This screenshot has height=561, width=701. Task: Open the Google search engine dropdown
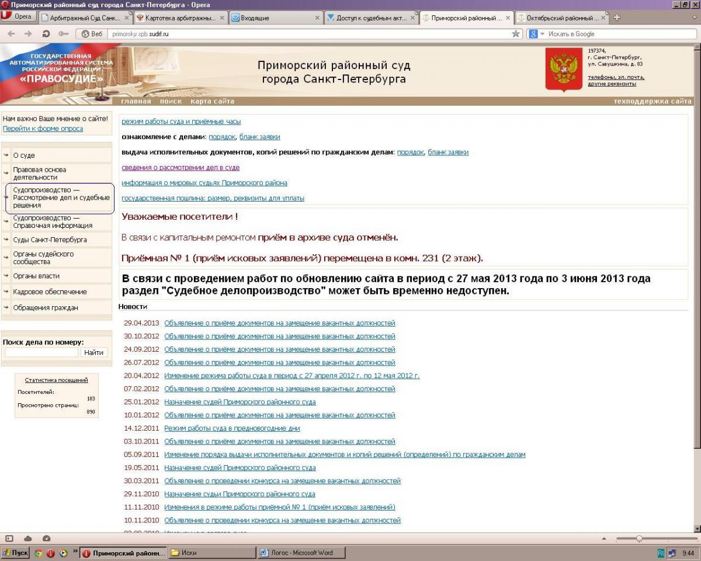point(536,34)
